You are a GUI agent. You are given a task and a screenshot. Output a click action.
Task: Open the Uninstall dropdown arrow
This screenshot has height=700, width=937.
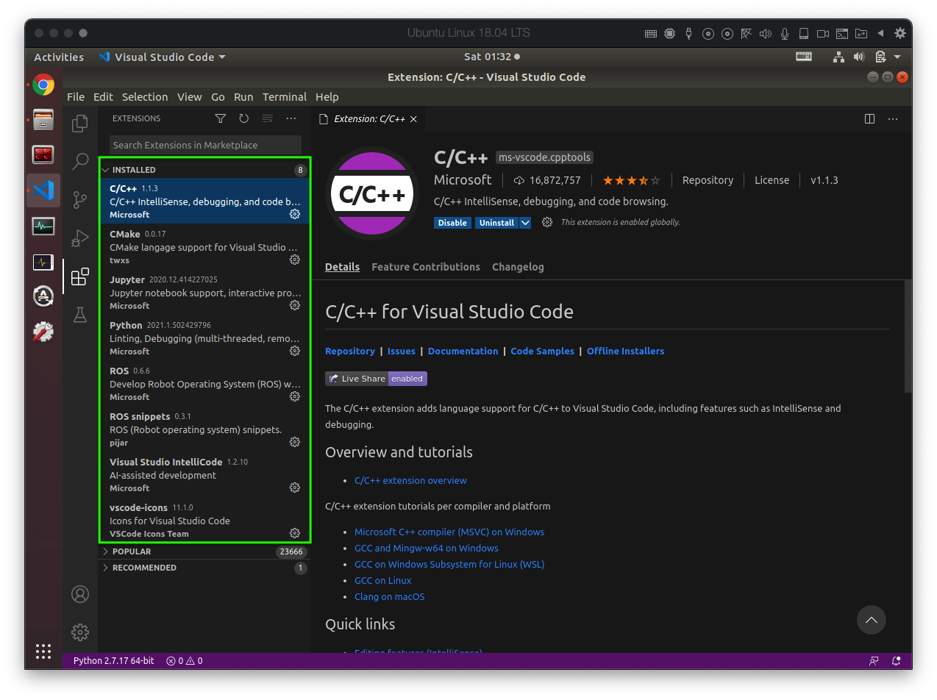[525, 223]
